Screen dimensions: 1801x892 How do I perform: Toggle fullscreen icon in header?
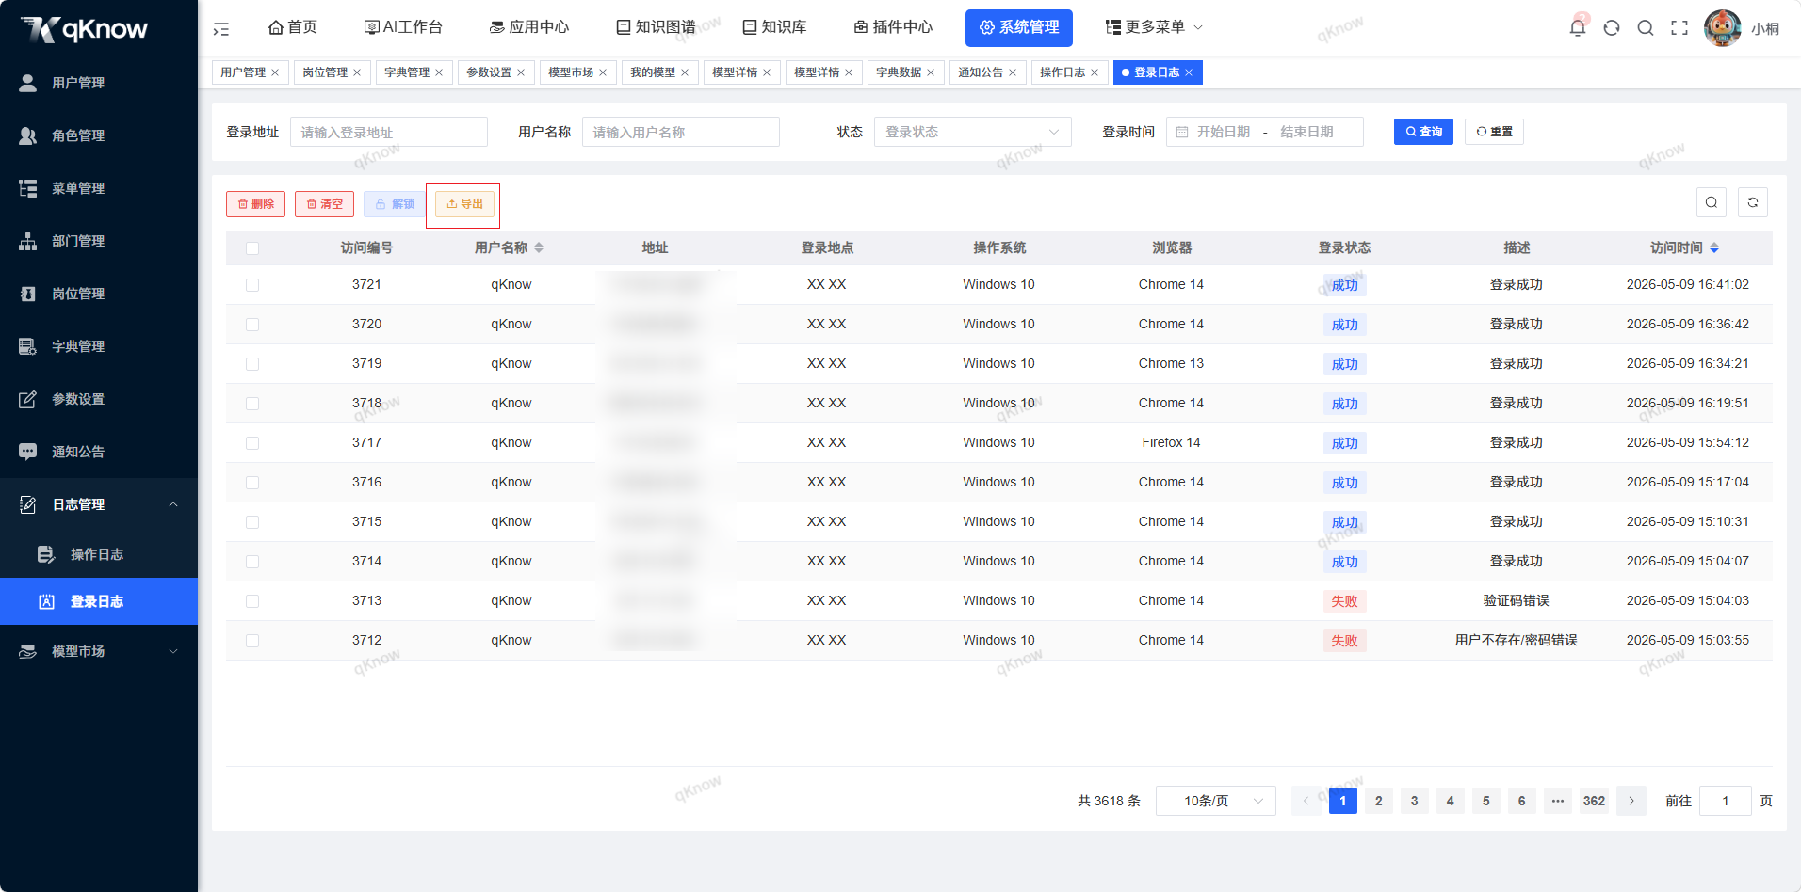(x=1679, y=28)
